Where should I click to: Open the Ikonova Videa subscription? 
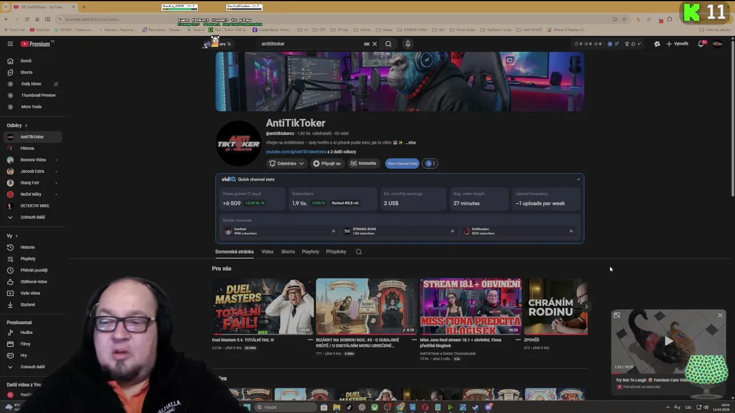[32, 160]
